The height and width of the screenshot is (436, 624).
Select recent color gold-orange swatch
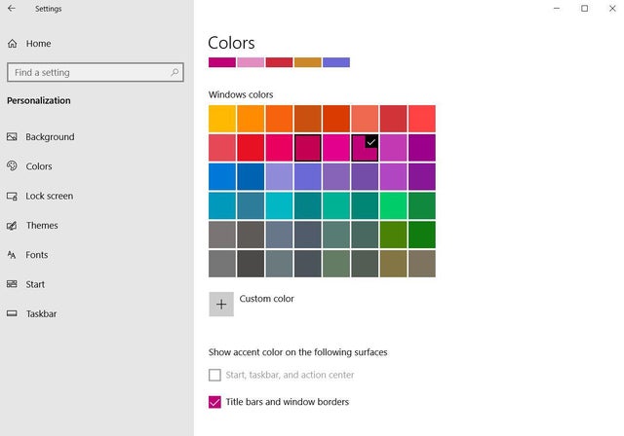[x=308, y=62]
